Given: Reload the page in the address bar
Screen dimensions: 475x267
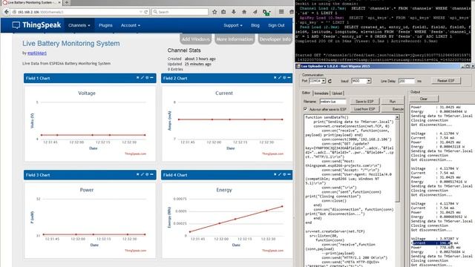Looking at the screenshot, I should coord(146,12).
